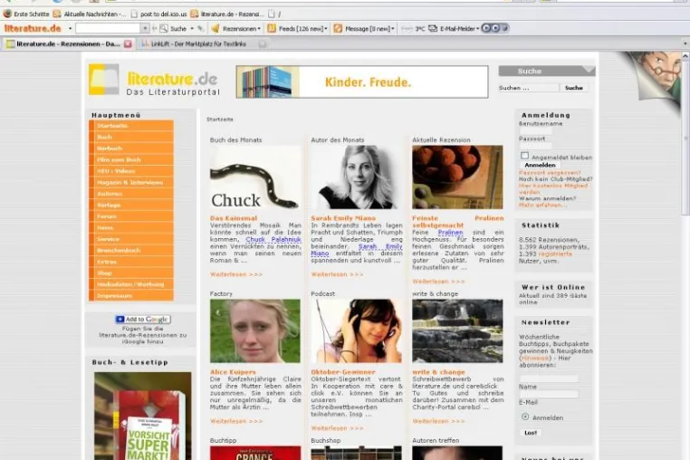Image resolution: width=690 pixels, height=460 pixels.
Task: Click the round controls at toolbar end
Action: click(495, 28)
